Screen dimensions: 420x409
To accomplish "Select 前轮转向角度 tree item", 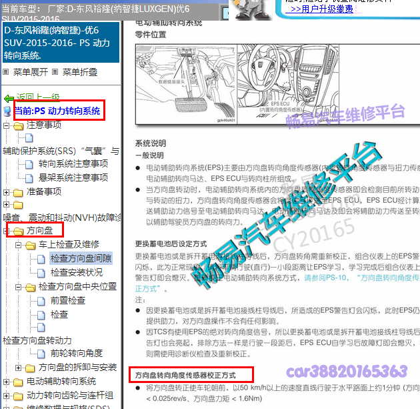I will pos(77,353).
